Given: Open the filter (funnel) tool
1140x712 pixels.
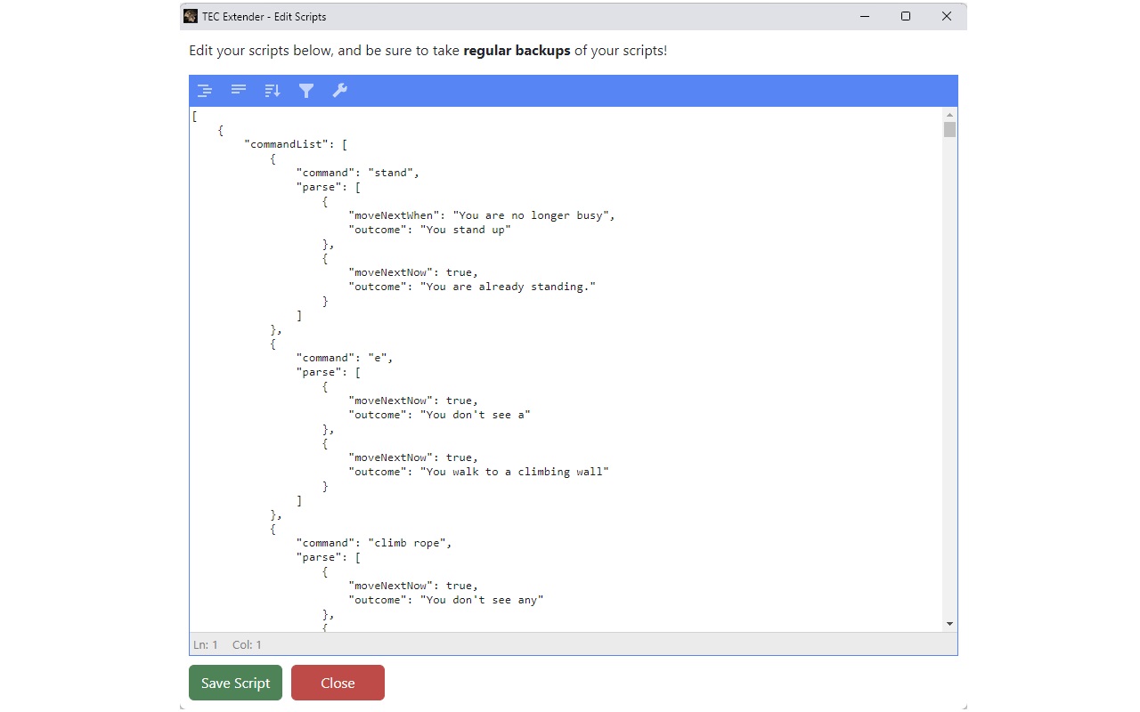Looking at the screenshot, I should point(306,91).
